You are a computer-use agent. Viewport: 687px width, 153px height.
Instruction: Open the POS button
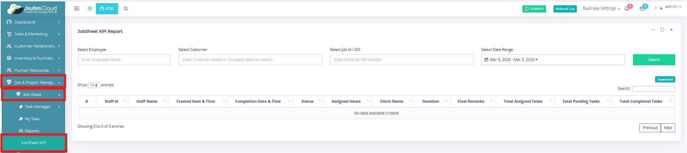(x=107, y=9)
